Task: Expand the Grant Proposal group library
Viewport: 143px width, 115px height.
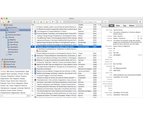Action: pyautogui.click(x=2, y=62)
